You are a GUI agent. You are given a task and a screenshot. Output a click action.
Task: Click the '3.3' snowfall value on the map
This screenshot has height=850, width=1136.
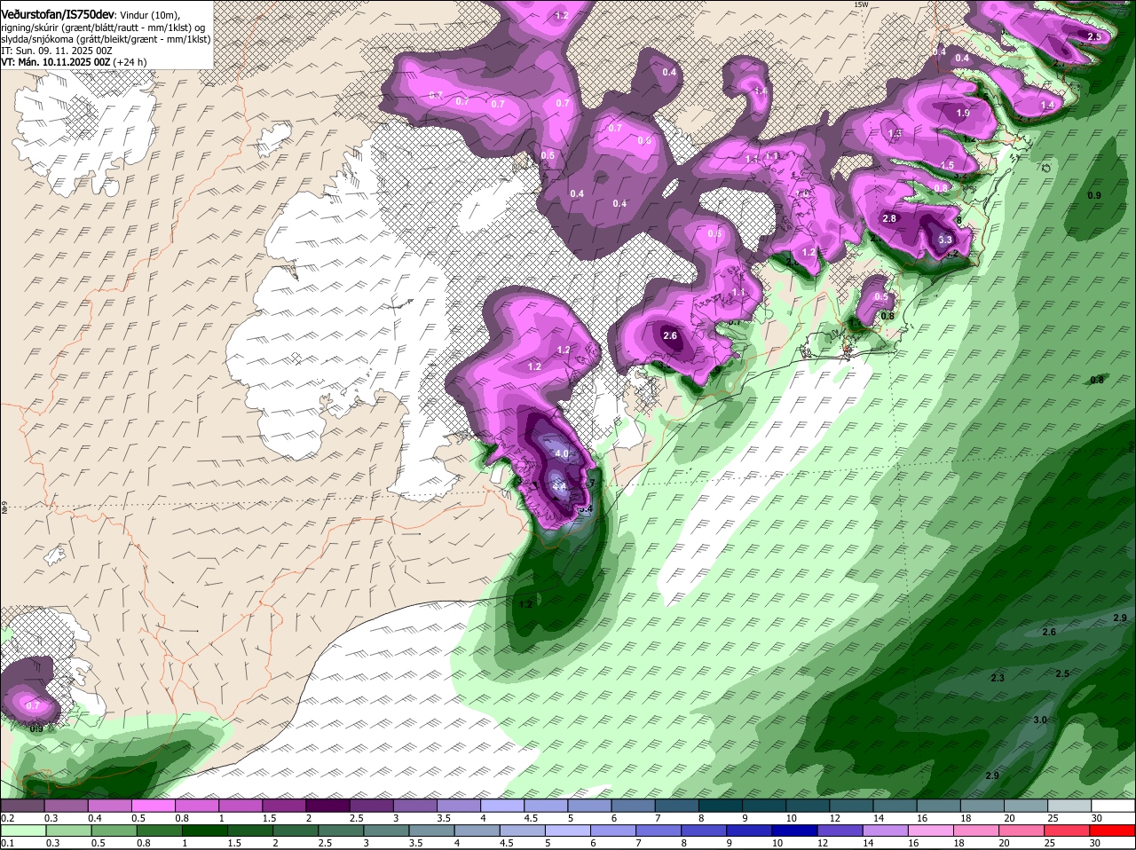(945, 240)
